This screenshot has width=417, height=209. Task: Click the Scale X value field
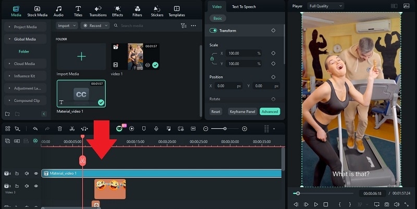243,53
